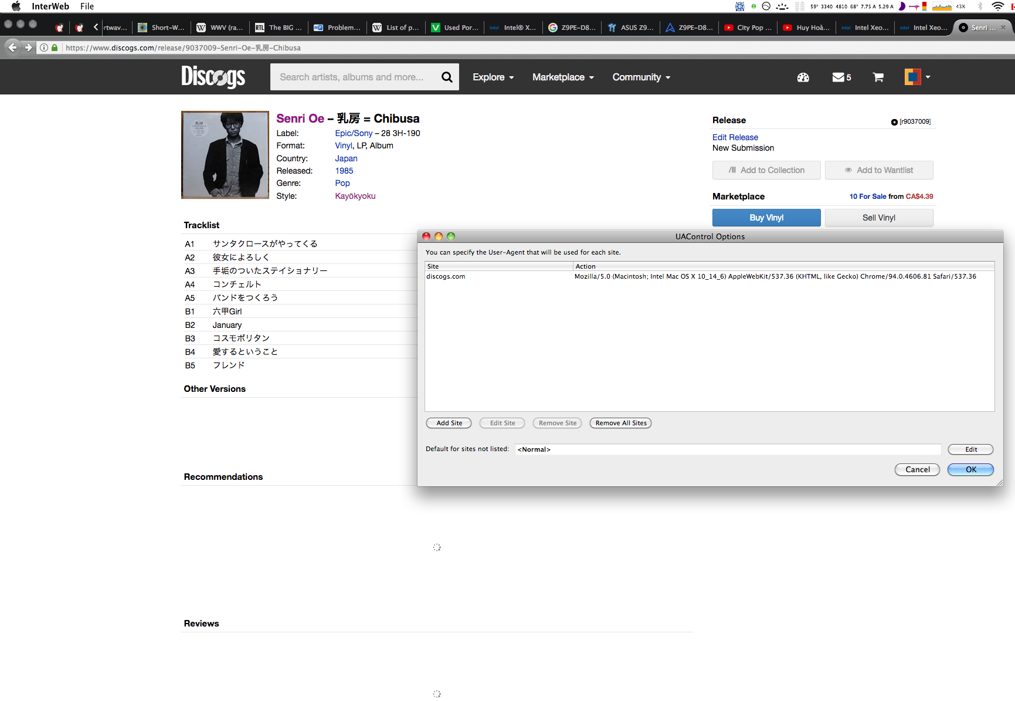Open the inbox envelope with 5 messages

click(841, 77)
